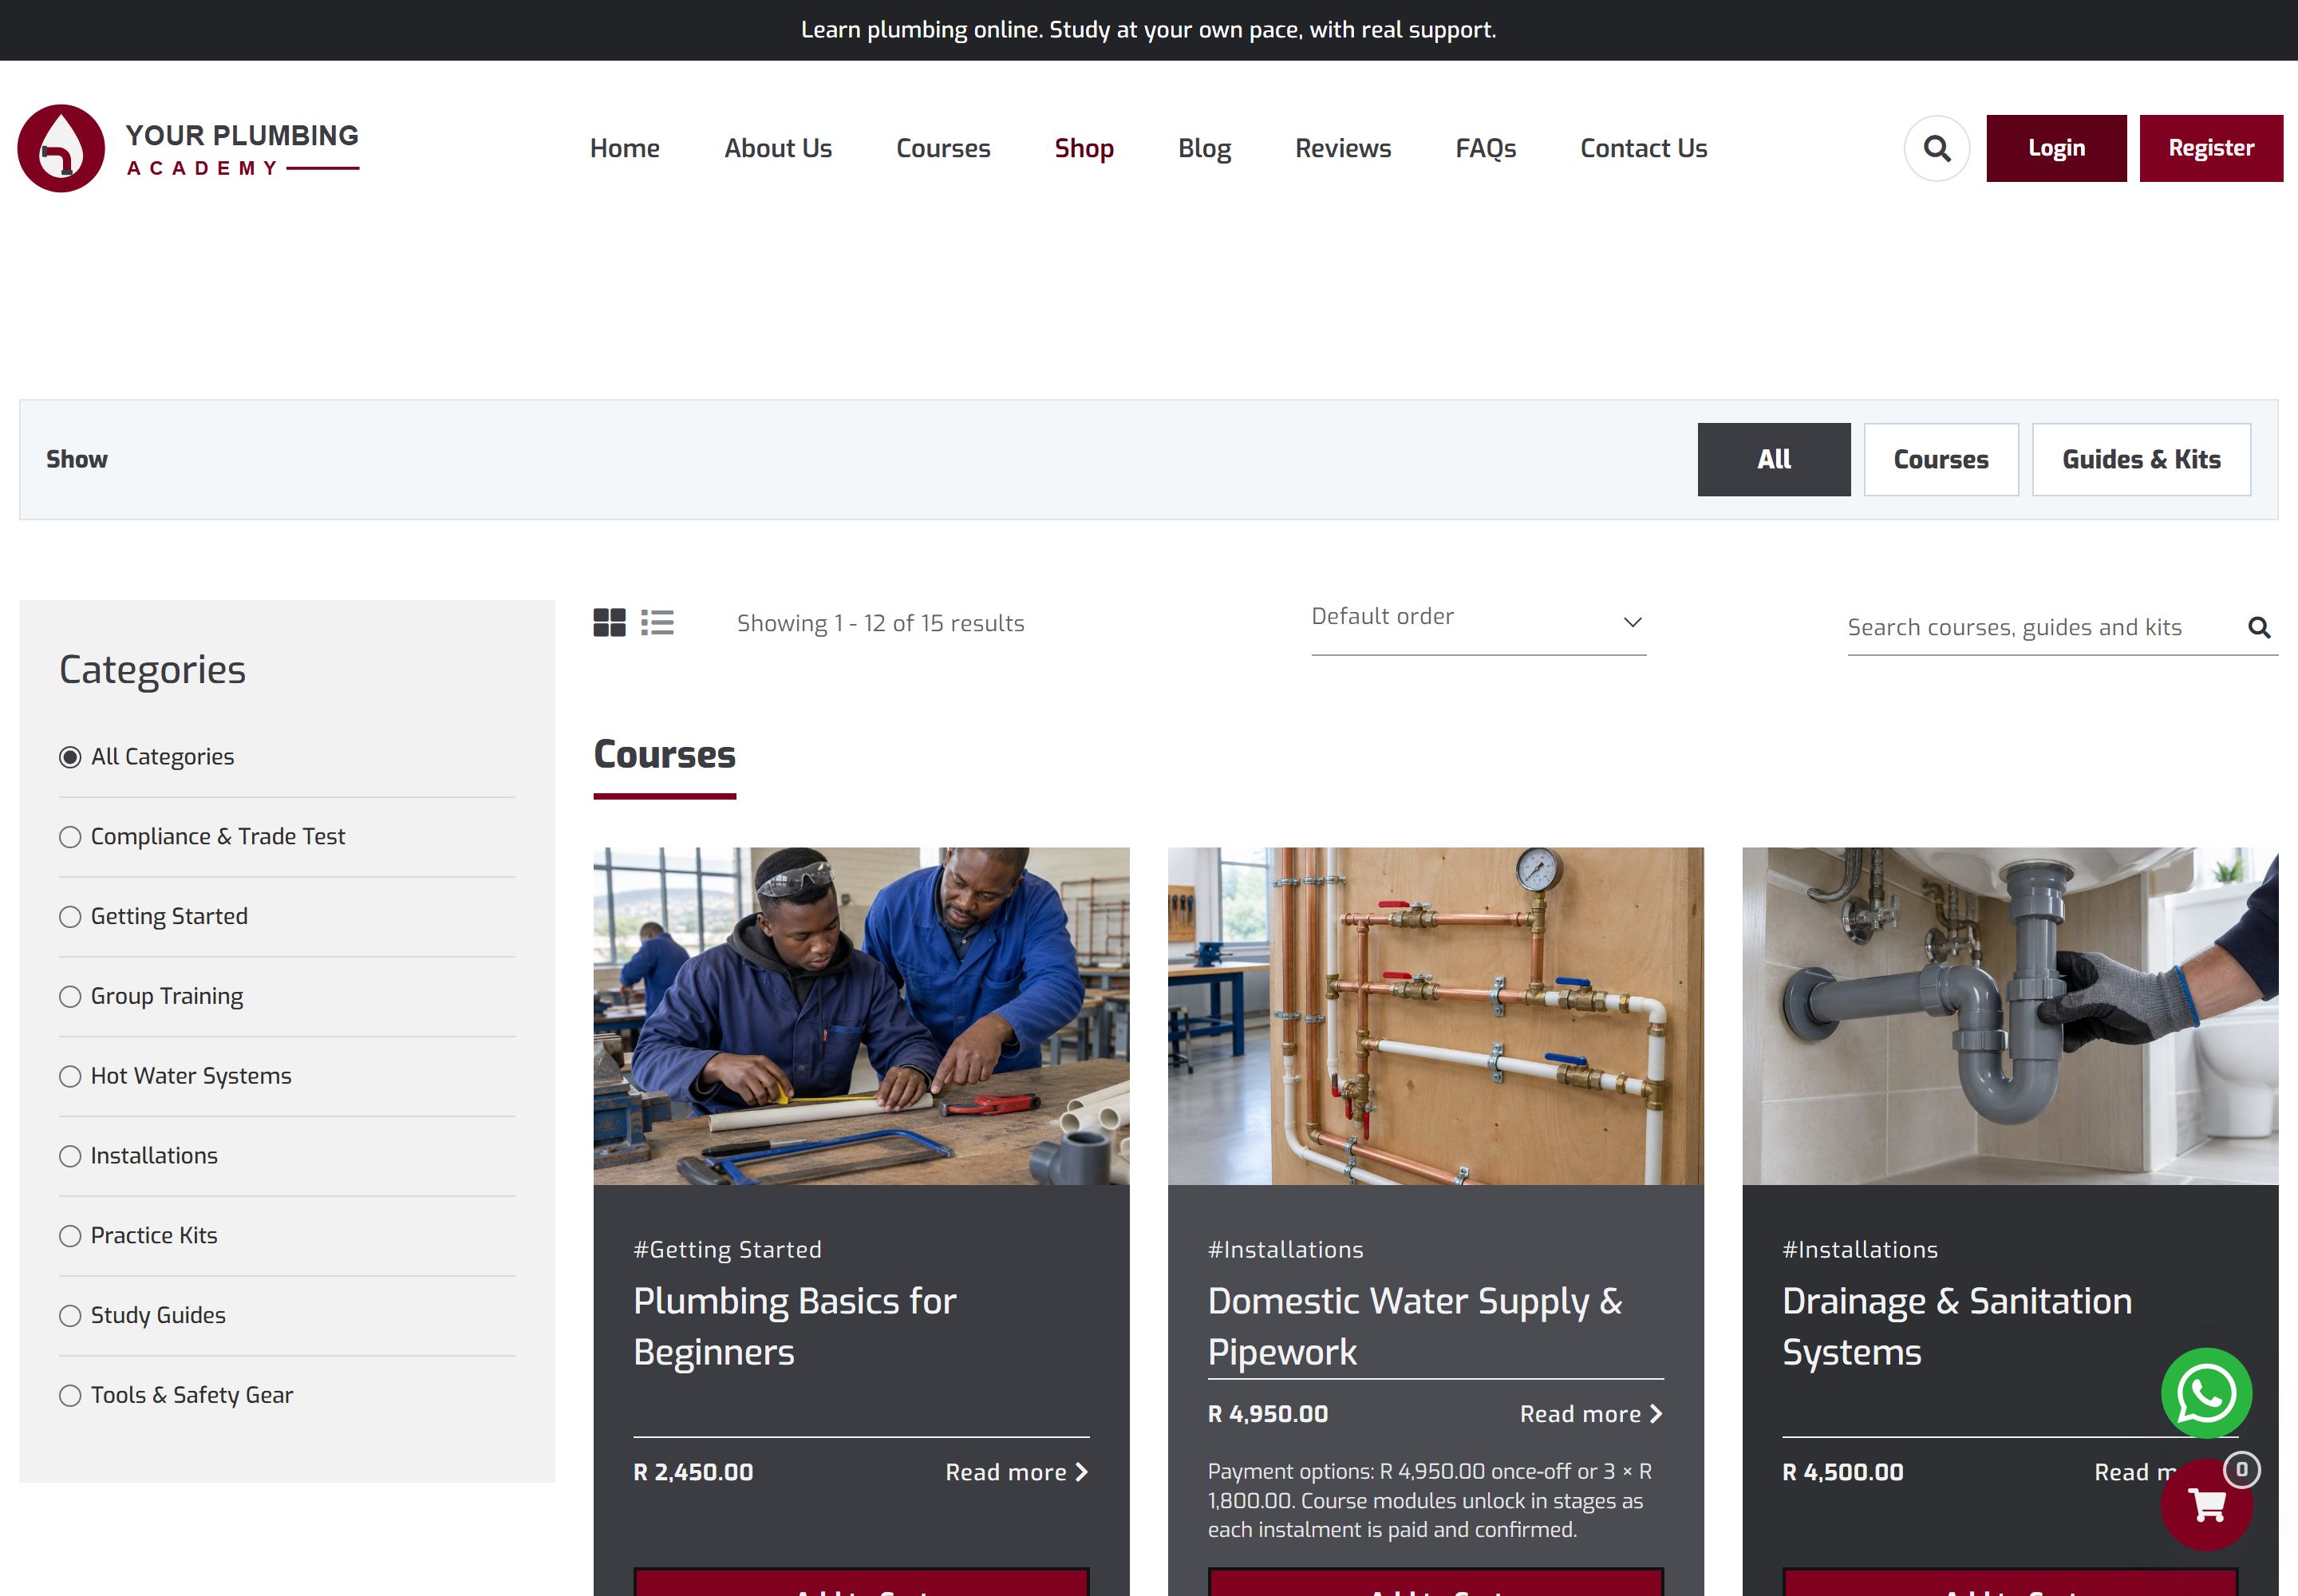Click the Register button

2211,148
